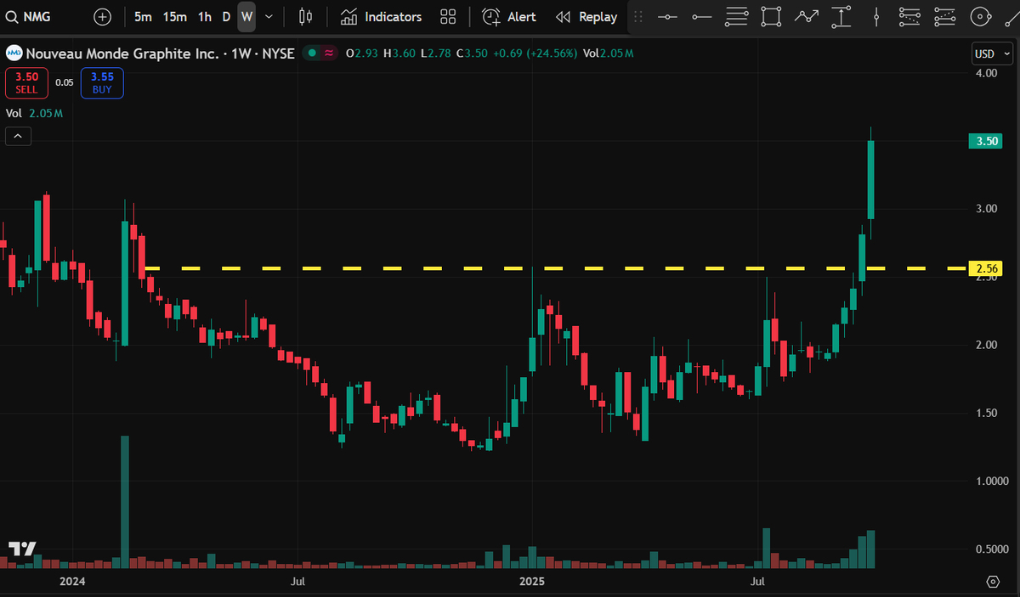Select the Rectangle drawing tool
1020x597 pixels.
[x=771, y=16]
